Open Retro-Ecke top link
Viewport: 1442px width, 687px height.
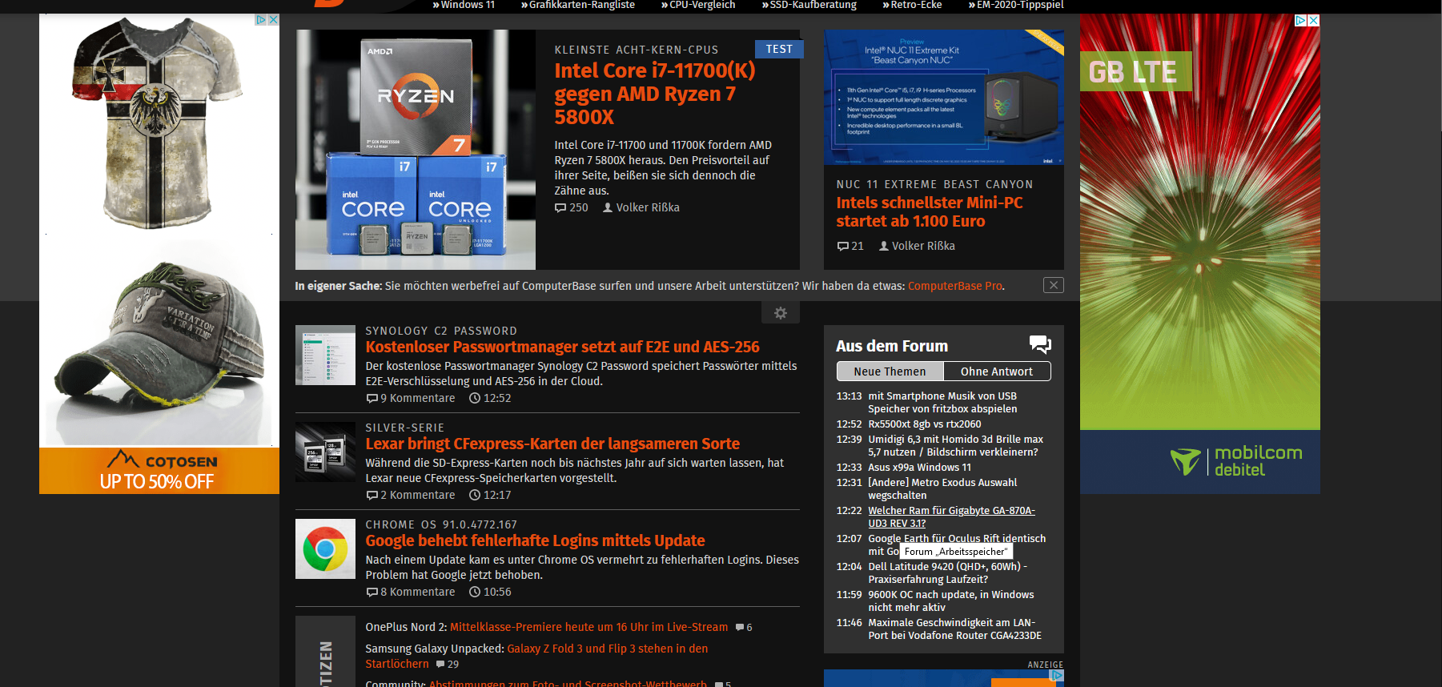(912, 5)
